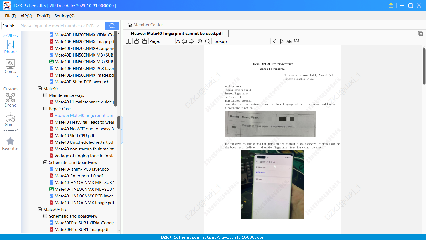Viewport: 426px width, 240px height.
Task: Open the File(F) menu
Action: (x=11, y=16)
